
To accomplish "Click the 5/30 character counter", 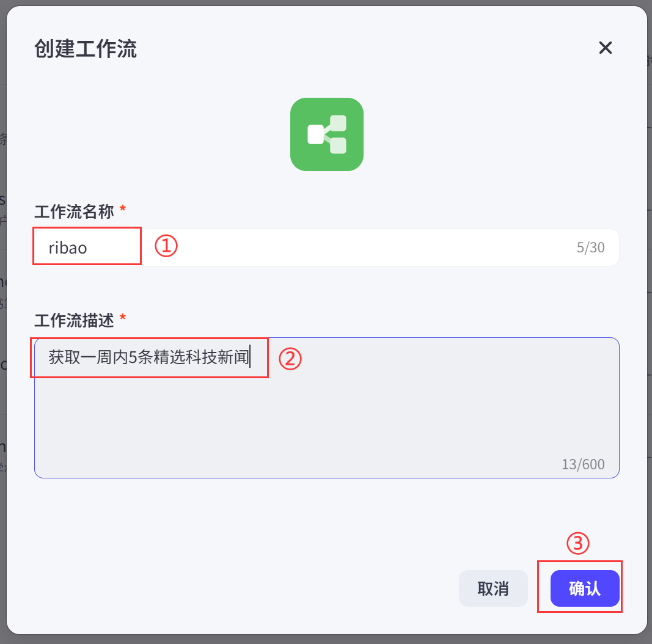I will coord(590,248).
